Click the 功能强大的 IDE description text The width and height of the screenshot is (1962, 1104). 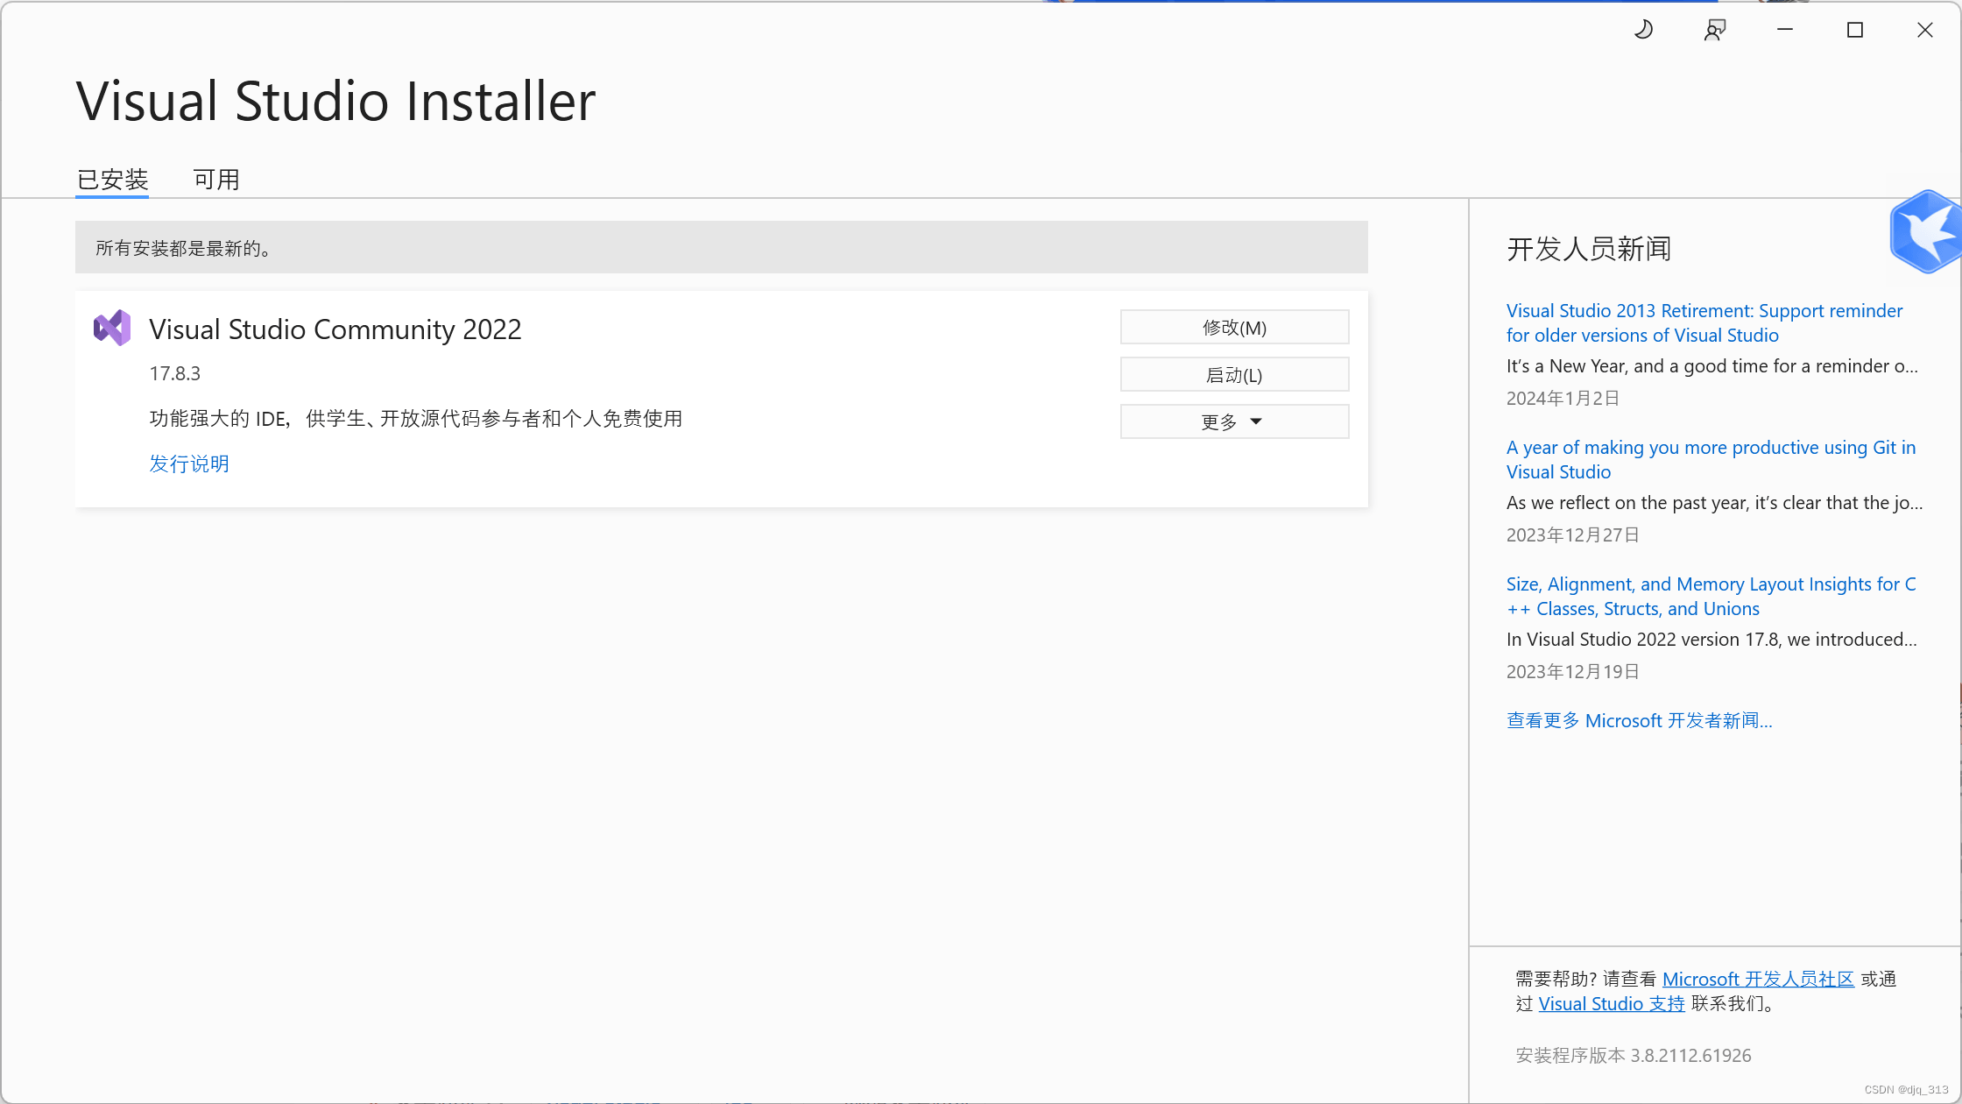point(416,419)
